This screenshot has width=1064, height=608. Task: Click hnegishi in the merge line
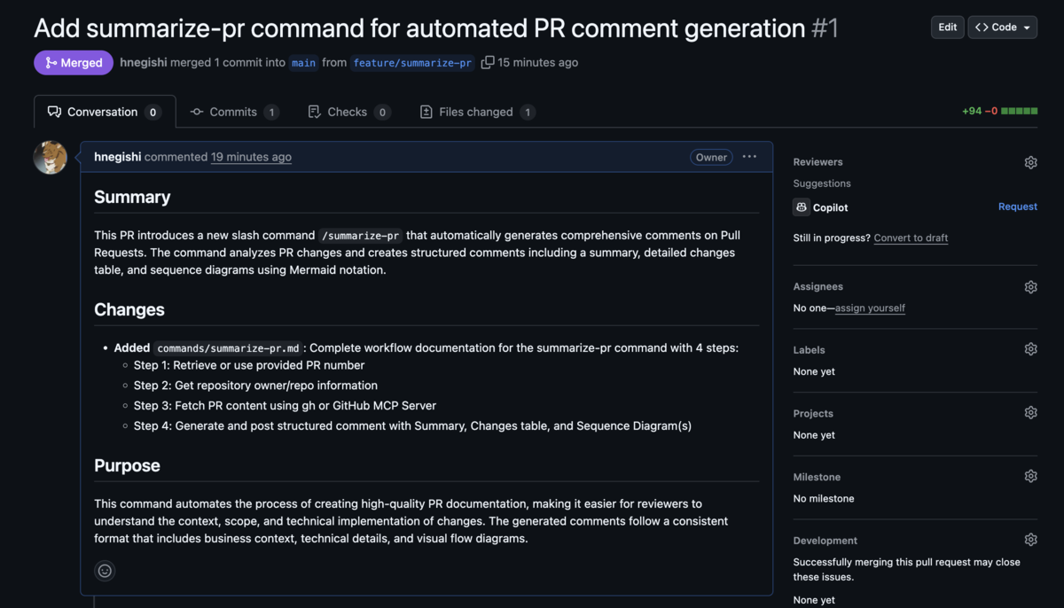point(144,63)
